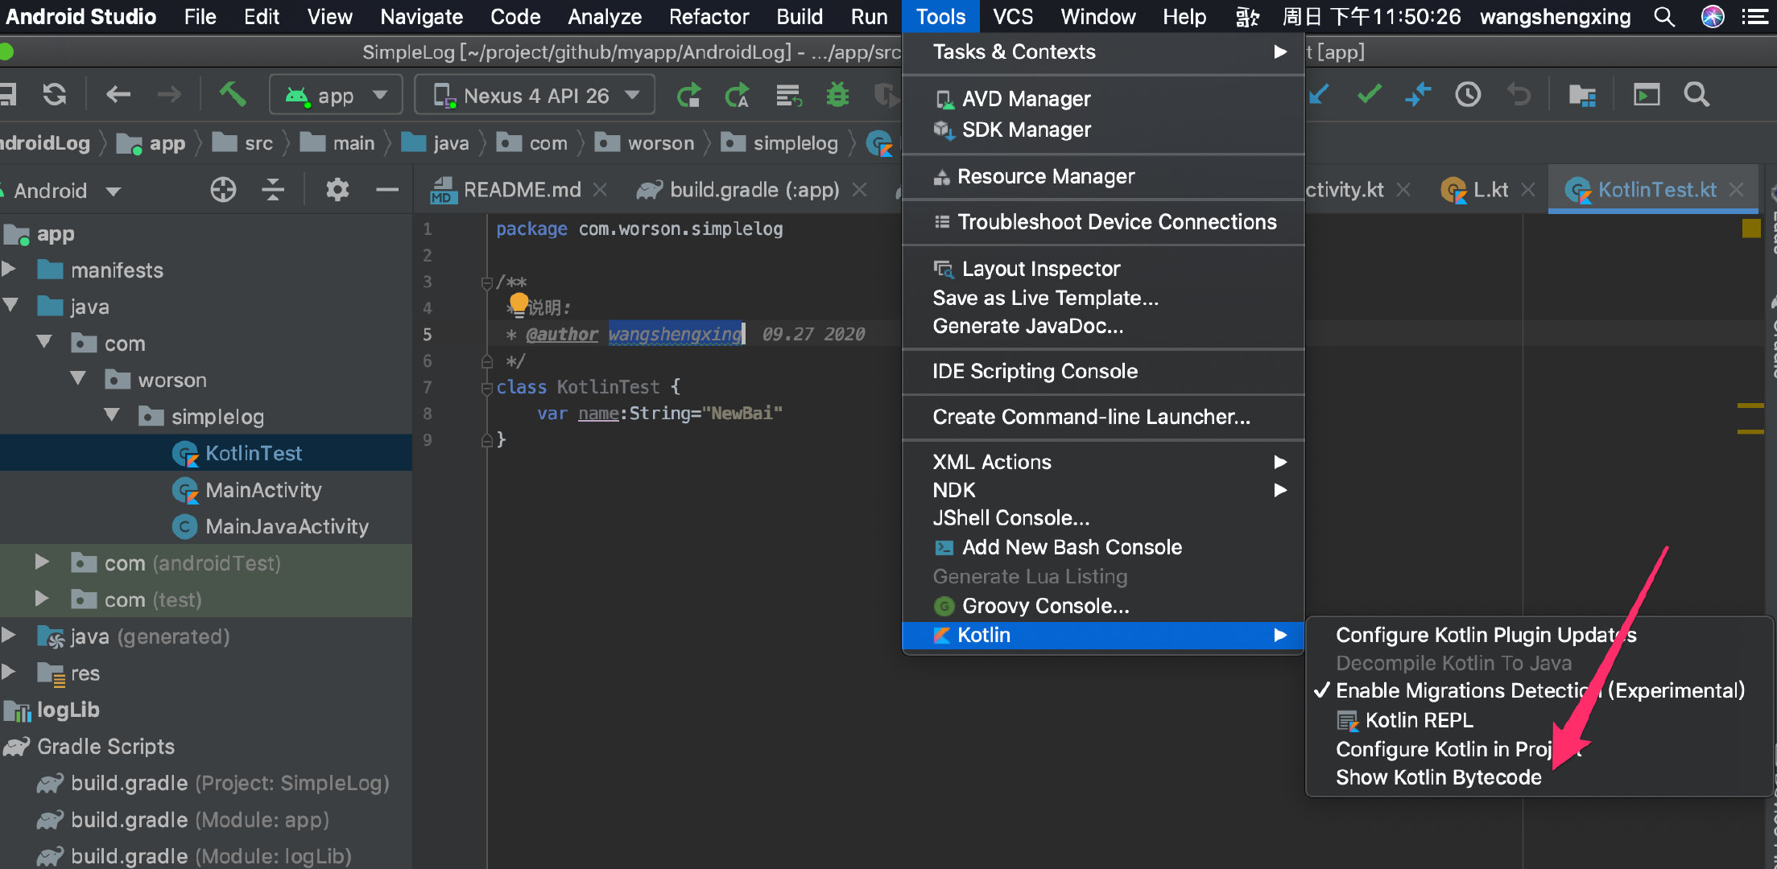Open macOS Spotlight search icon
Screen dimensions: 1777x869
click(1663, 16)
